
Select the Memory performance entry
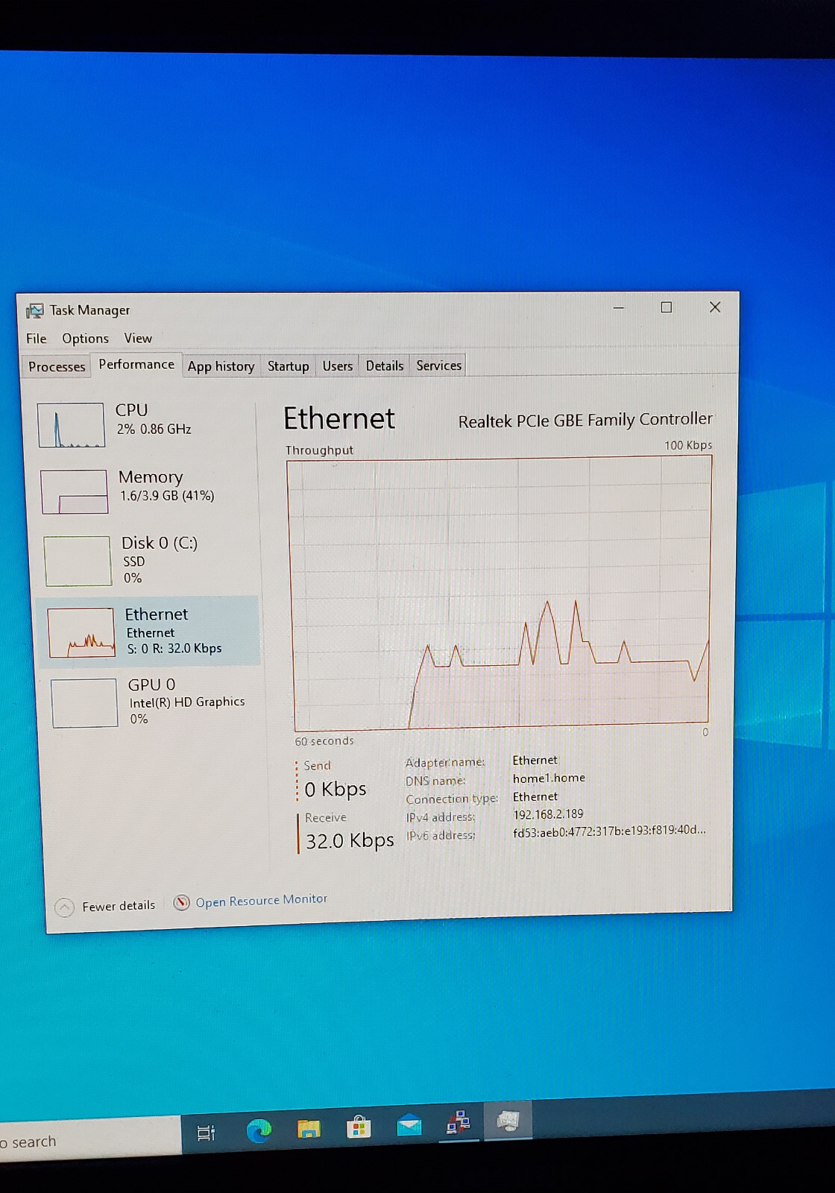click(x=147, y=491)
